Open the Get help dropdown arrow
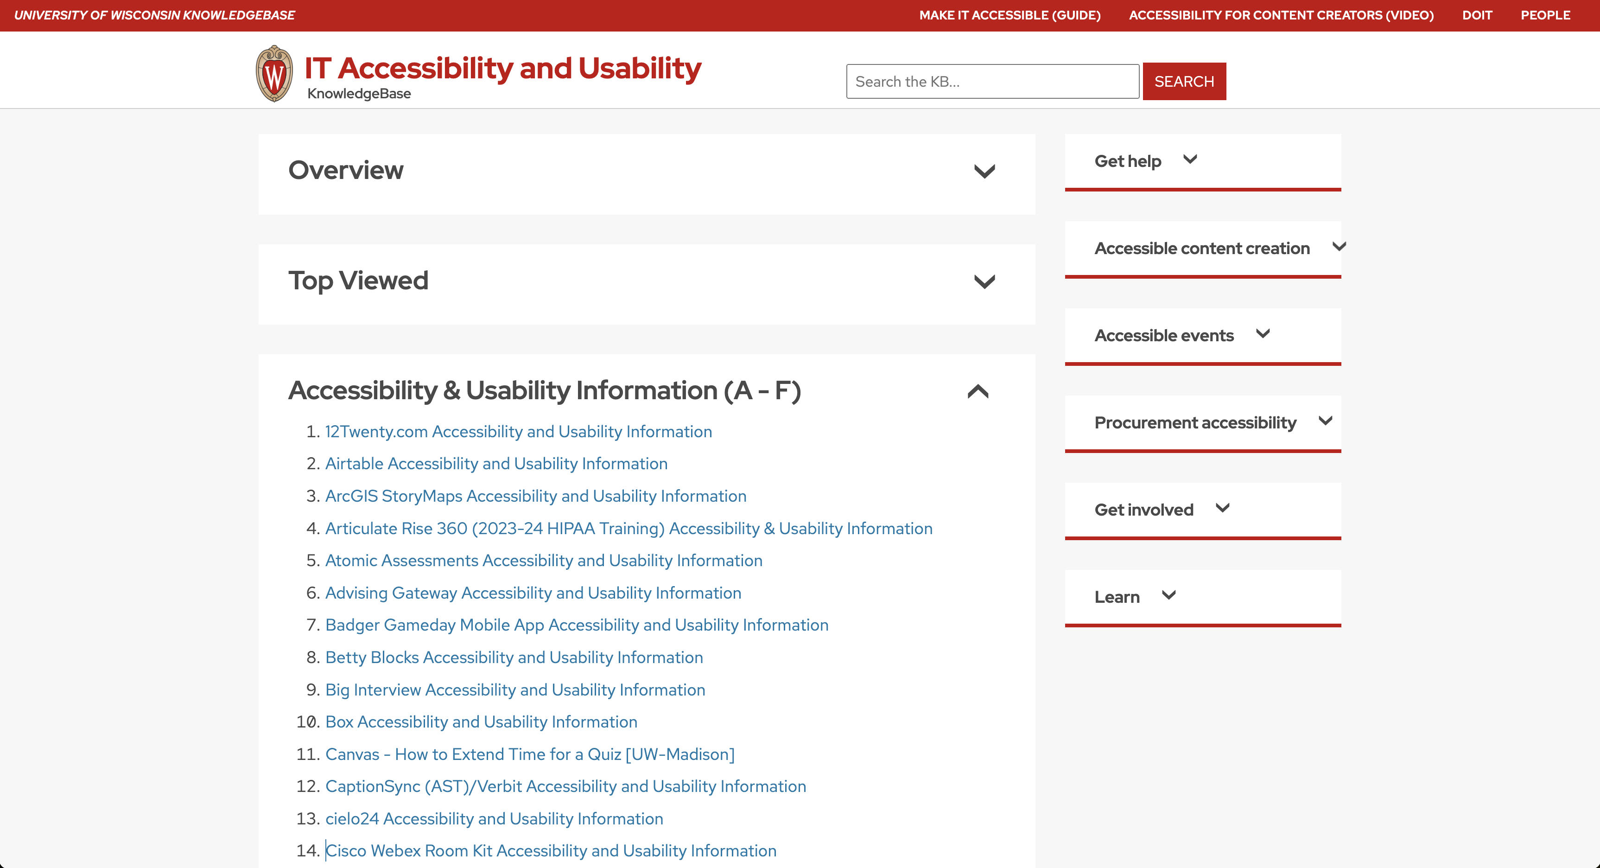The image size is (1600, 868). point(1190,160)
